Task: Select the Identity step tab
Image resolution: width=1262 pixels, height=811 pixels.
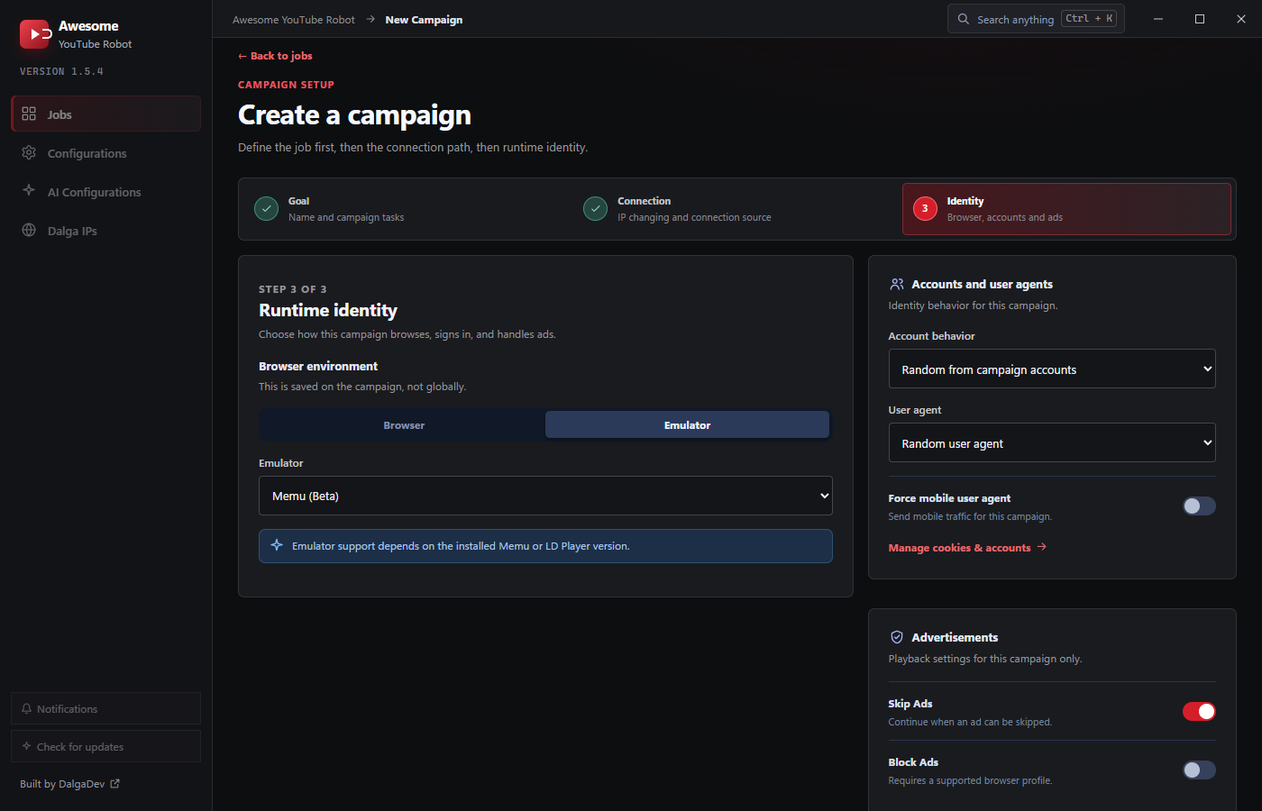Action: [1066, 209]
